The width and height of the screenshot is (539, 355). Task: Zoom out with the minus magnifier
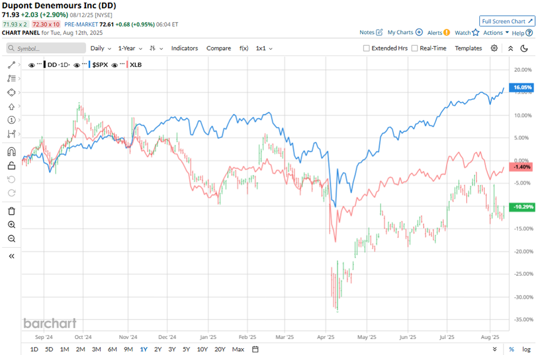[x=11, y=239]
